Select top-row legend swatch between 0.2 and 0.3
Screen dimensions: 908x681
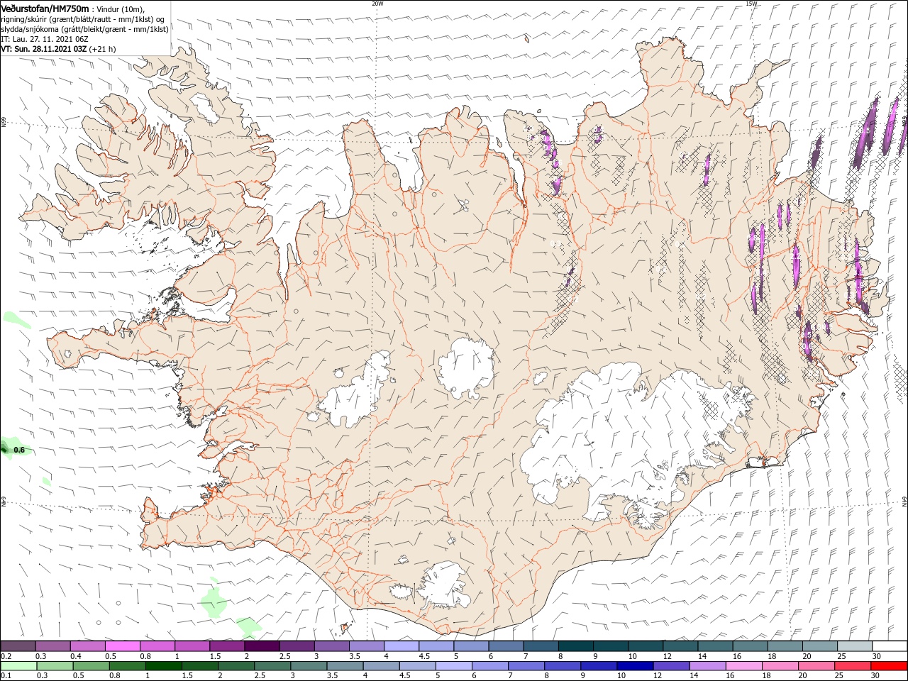point(18,646)
